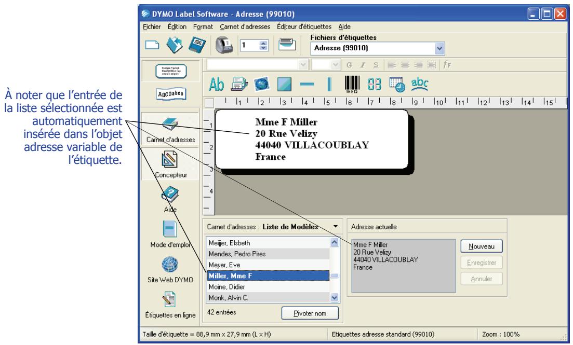Select "Meijer, Elsbeth" in the list
This screenshot has width=573, height=345.
[268, 243]
